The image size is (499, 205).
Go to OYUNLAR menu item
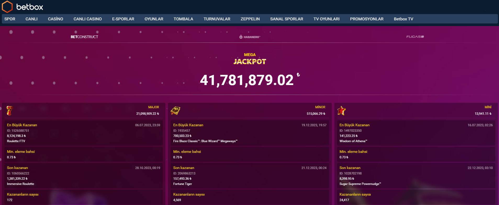(x=154, y=19)
